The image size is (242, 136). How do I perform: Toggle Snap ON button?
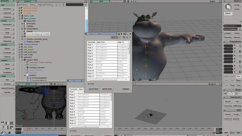[225, 93]
